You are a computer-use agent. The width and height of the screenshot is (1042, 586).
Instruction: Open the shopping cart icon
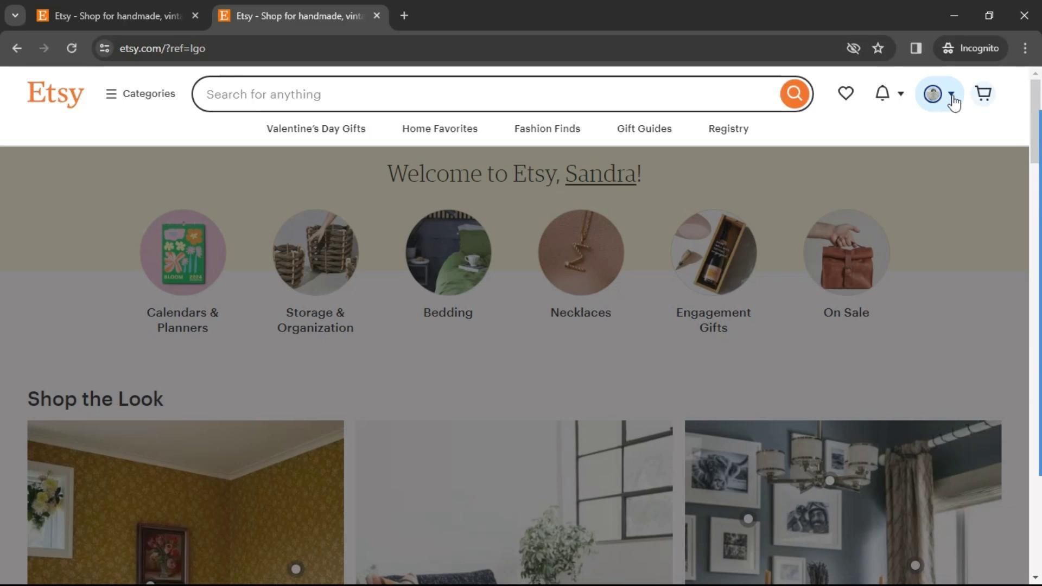click(983, 94)
